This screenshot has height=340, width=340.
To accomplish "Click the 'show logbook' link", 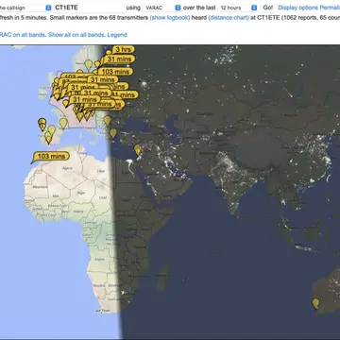I will (x=170, y=18).
